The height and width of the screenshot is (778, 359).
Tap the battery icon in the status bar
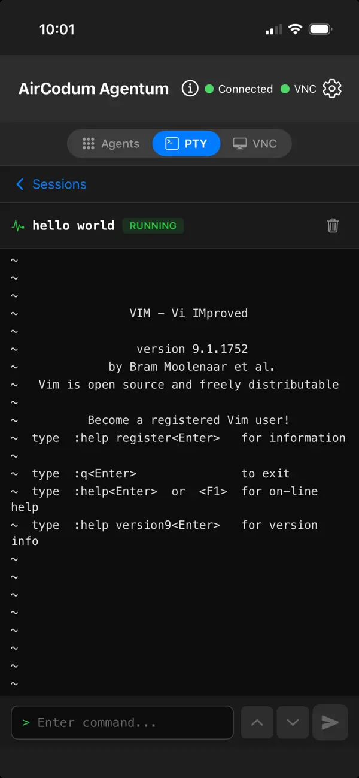[321, 29]
